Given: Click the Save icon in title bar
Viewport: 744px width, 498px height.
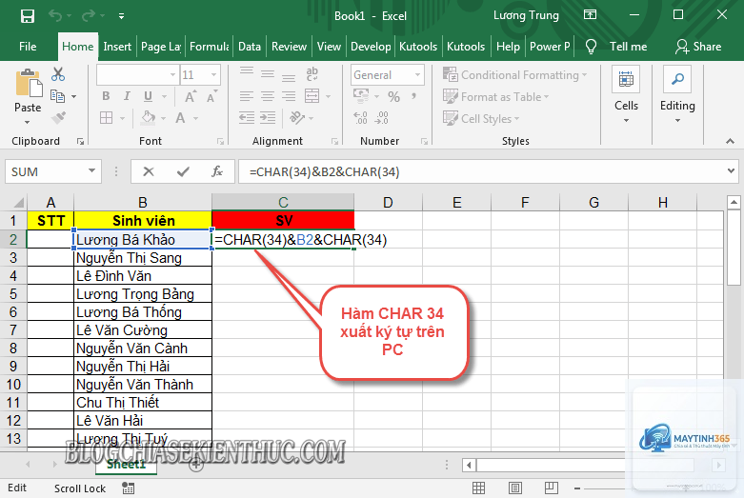Looking at the screenshot, I should (28, 16).
